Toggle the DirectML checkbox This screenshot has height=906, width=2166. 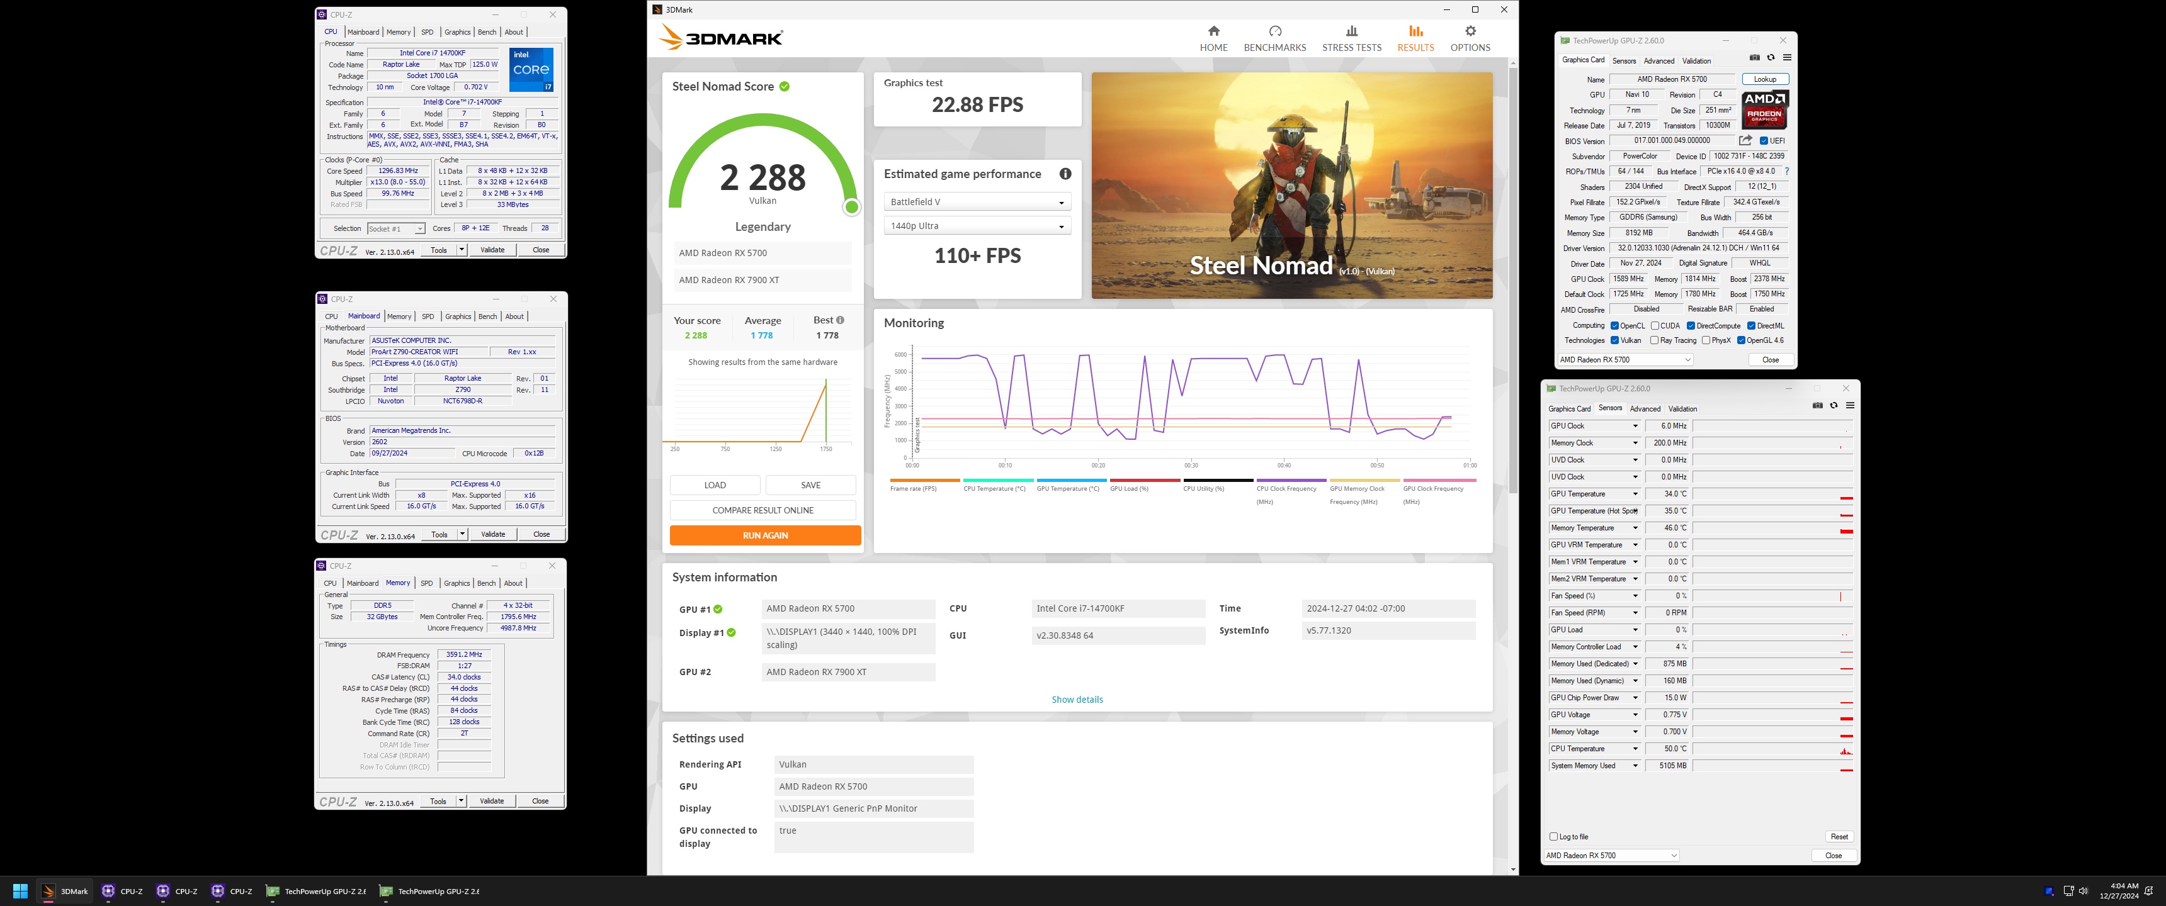[x=1752, y=326]
